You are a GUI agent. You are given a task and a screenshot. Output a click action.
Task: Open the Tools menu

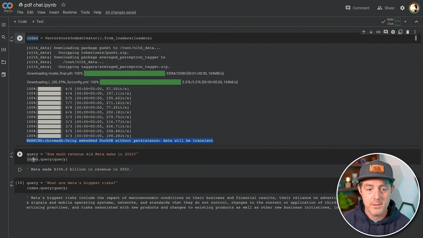pos(85,12)
